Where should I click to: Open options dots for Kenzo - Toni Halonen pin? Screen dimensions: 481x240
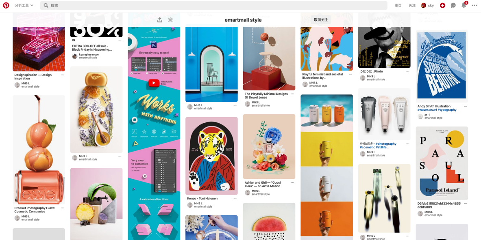235,198
